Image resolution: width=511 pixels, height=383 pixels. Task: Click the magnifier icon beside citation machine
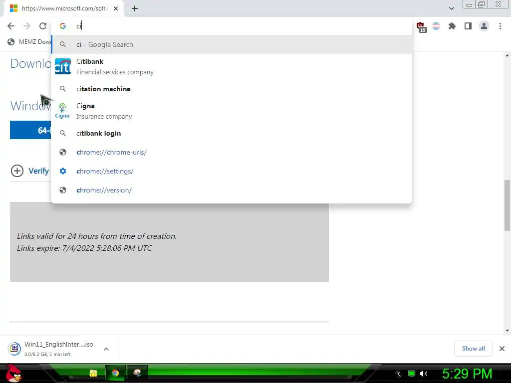click(x=63, y=89)
